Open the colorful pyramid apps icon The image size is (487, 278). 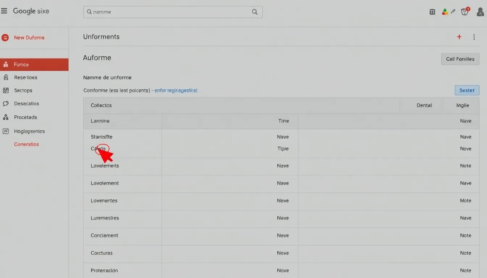[445, 12]
